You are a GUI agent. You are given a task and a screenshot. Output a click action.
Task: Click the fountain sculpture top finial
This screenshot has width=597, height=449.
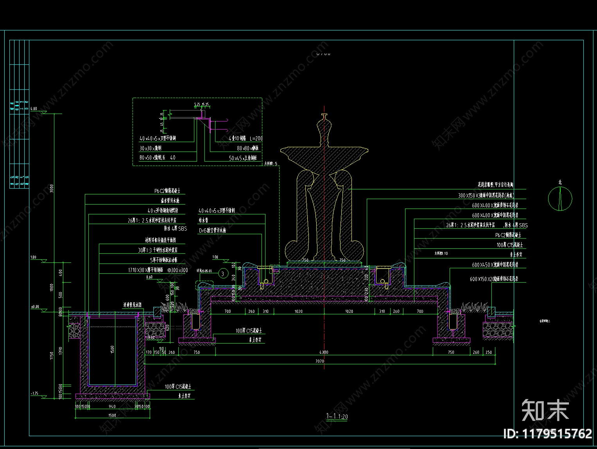click(324, 116)
